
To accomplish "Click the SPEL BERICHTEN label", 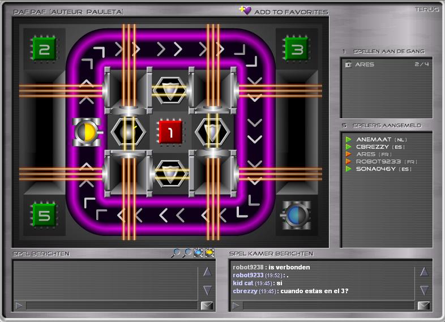I will 41,254.
